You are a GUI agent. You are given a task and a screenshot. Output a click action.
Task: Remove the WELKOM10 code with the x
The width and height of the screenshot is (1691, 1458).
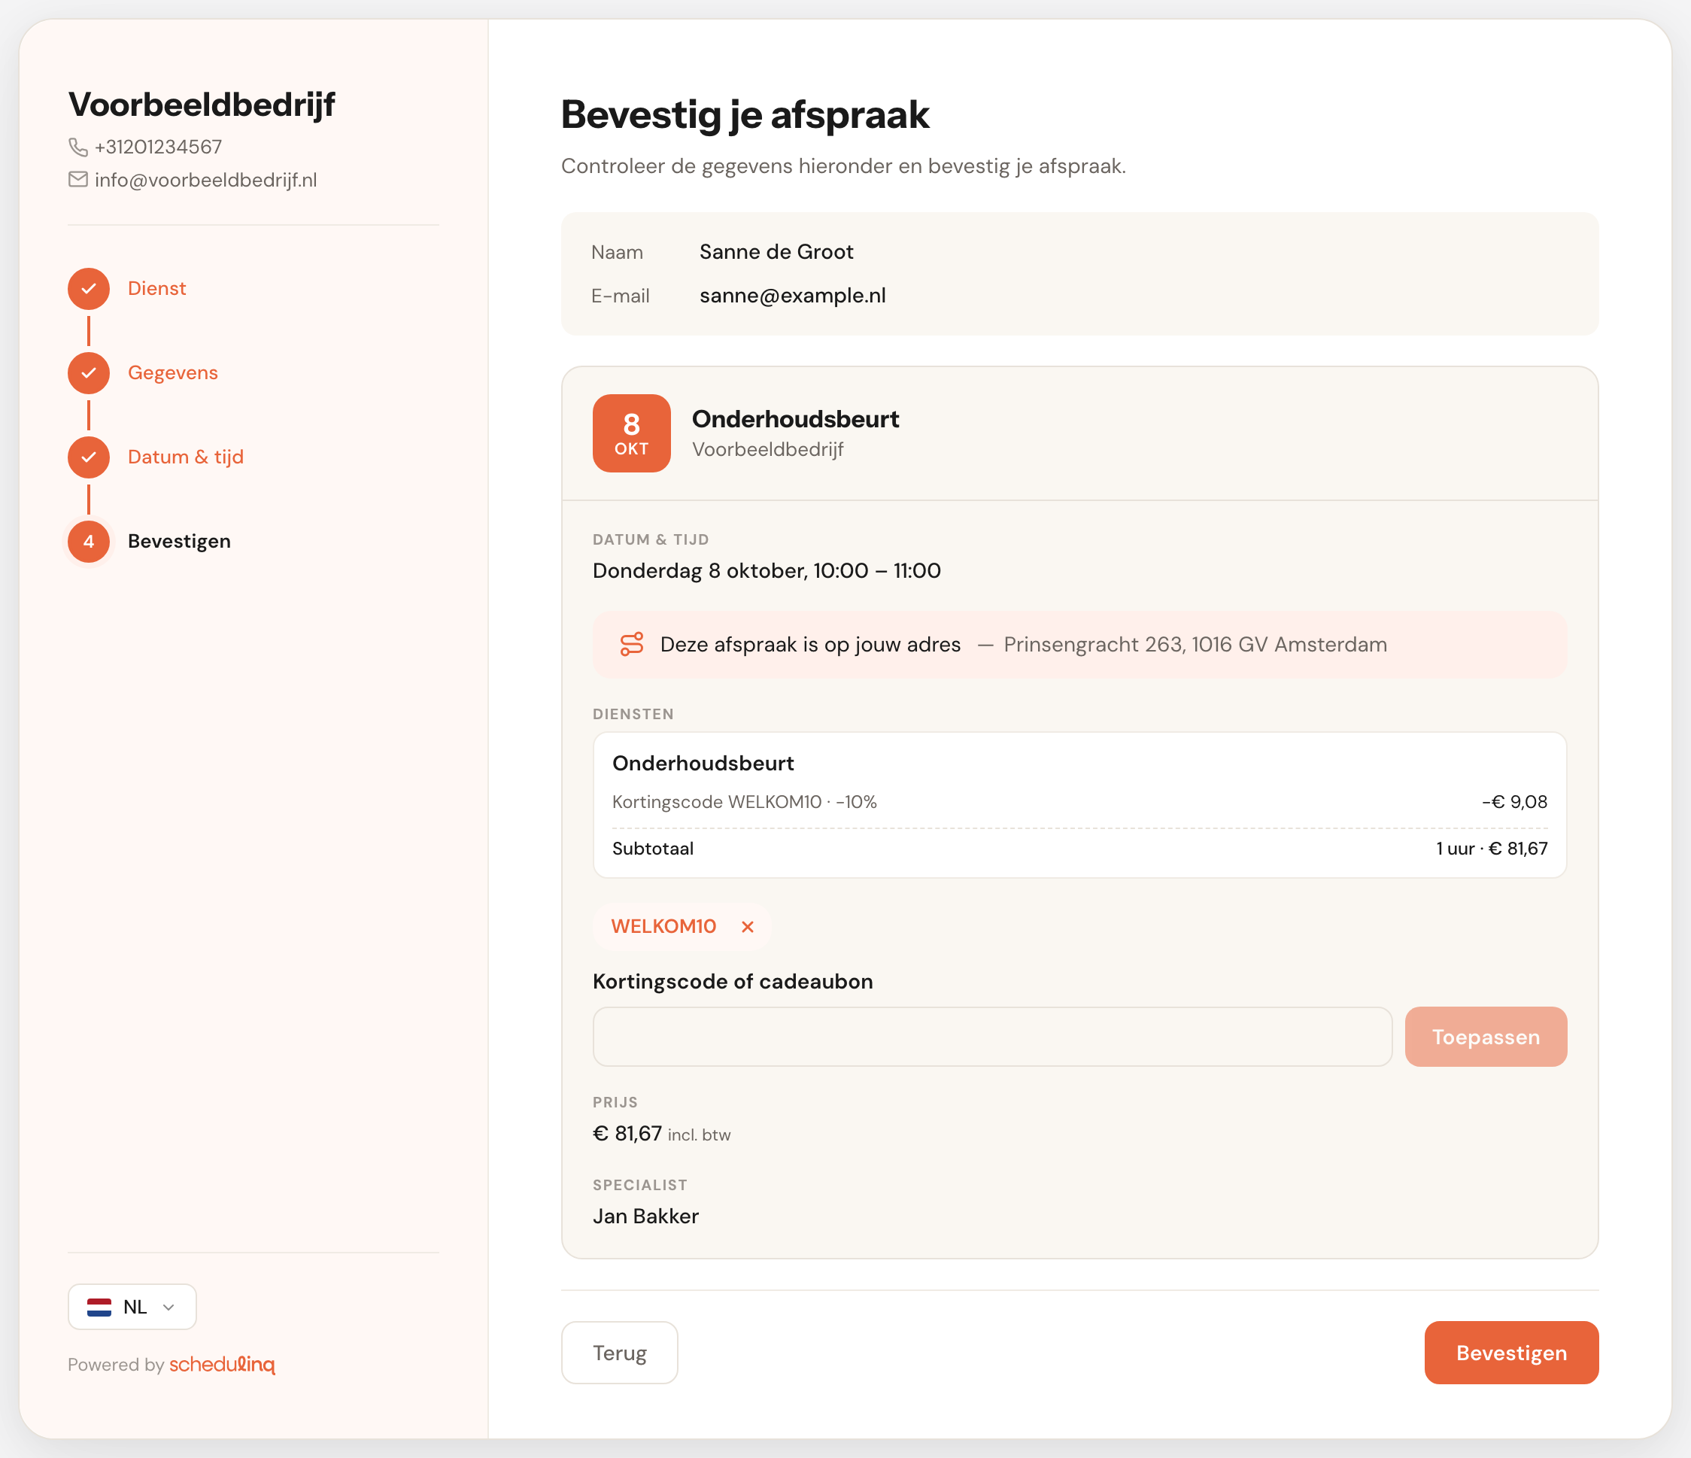[748, 927]
